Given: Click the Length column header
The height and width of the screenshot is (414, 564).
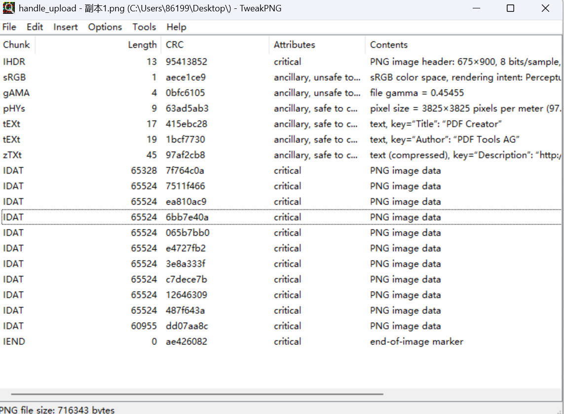Looking at the screenshot, I should tap(142, 45).
